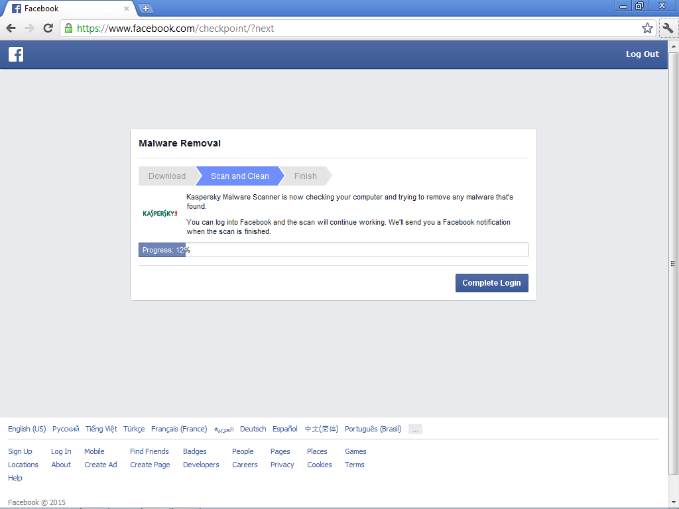Click the malware scan progress bar
This screenshot has width=679, height=509.
(334, 250)
